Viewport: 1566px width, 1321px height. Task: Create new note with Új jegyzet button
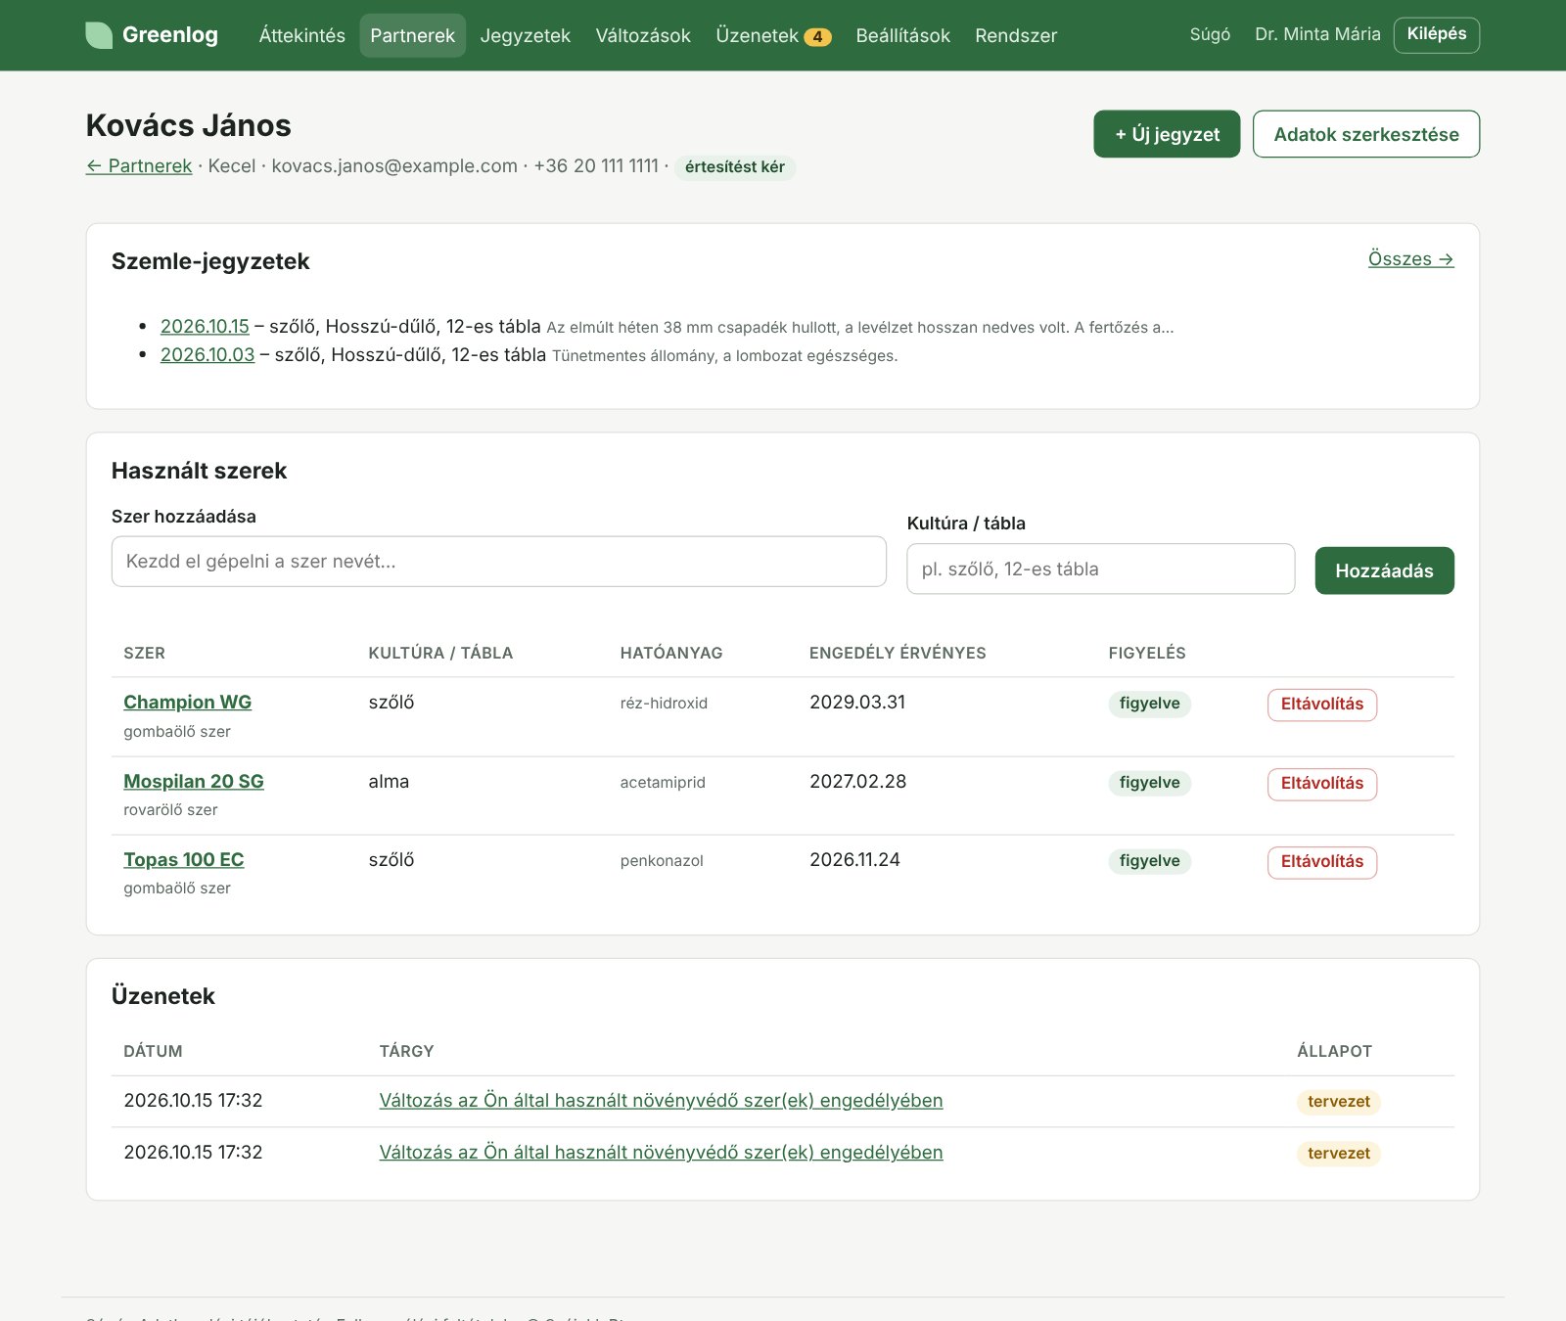(1167, 134)
